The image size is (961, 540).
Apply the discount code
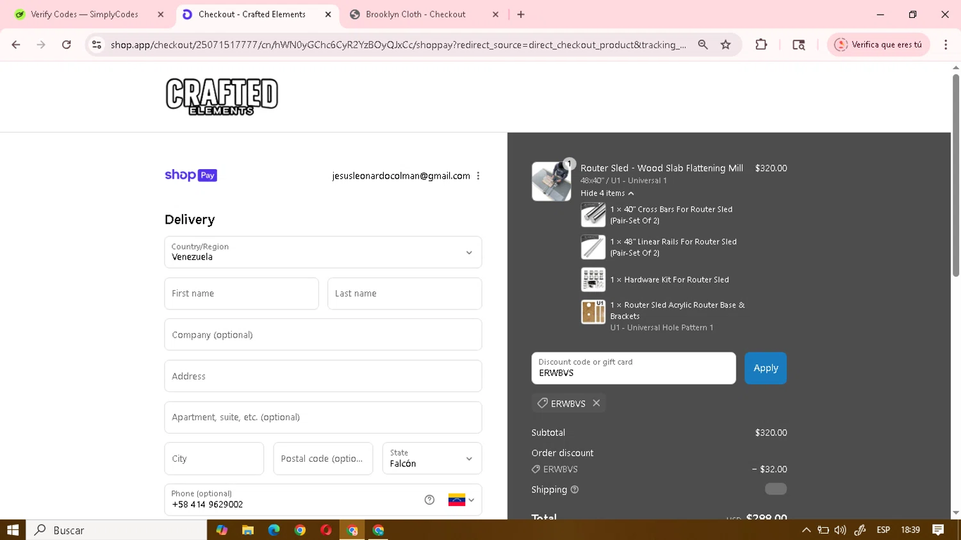pos(766,368)
